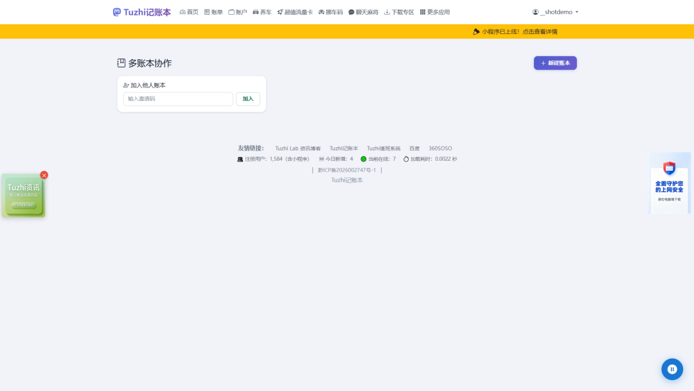The width and height of the screenshot is (694, 391).
Task: Open the Tuzhi记账本 friendly link
Action: pos(343,149)
